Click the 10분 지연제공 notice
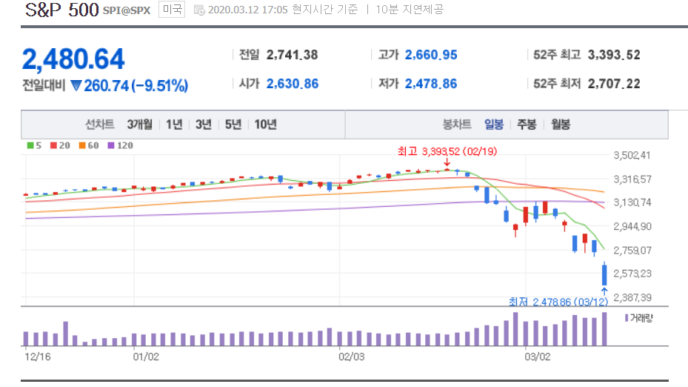Viewport: 688px width, 387px height. 410,10
